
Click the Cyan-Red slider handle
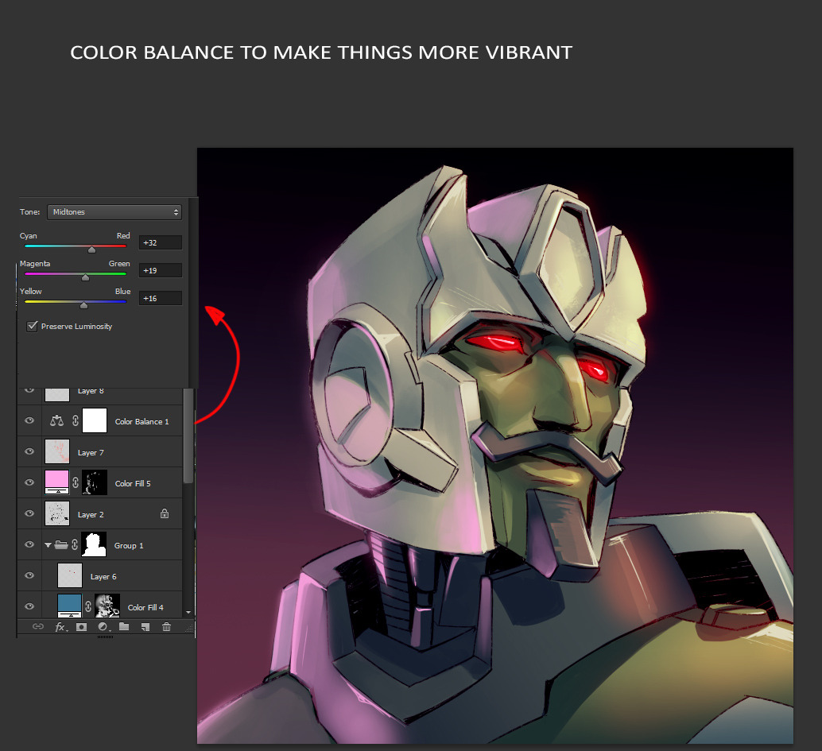click(91, 250)
